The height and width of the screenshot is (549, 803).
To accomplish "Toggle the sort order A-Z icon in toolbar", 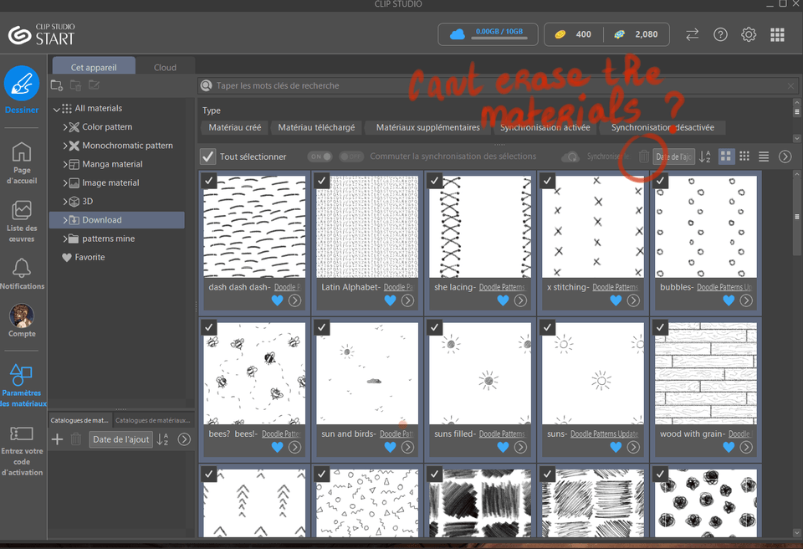I will (x=705, y=156).
